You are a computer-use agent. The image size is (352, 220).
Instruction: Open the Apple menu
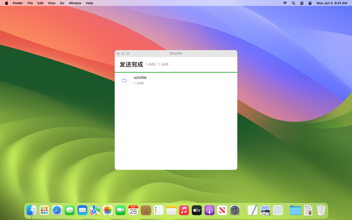[x=6, y=3]
